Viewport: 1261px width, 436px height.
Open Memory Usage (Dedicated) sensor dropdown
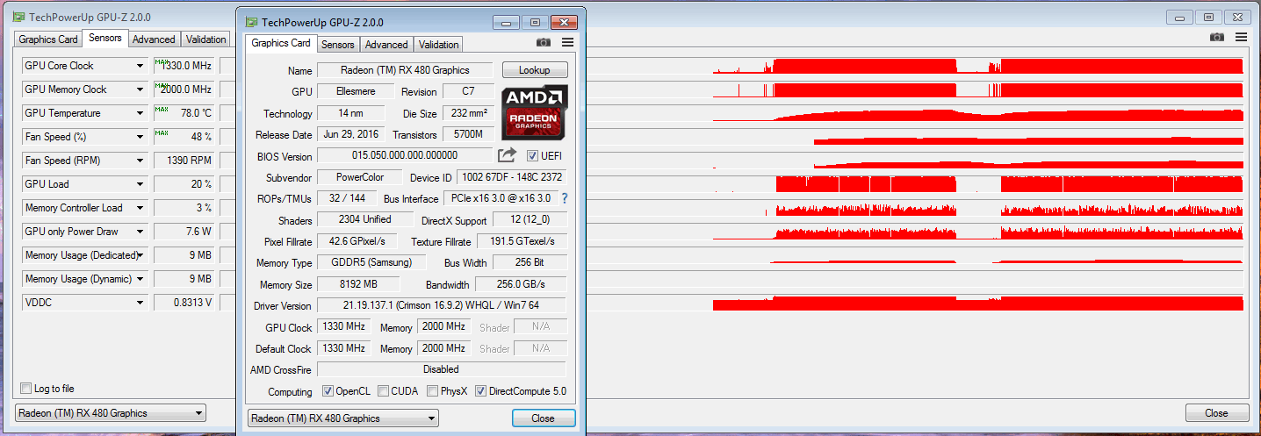coord(140,255)
